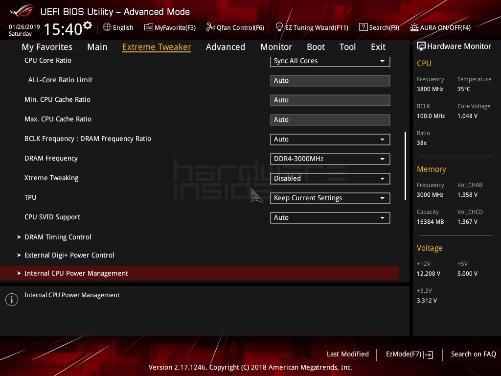Image resolution: width=501 pixels, height=376 pixels.
Task: Click Last Modified button
Action: 348,354
